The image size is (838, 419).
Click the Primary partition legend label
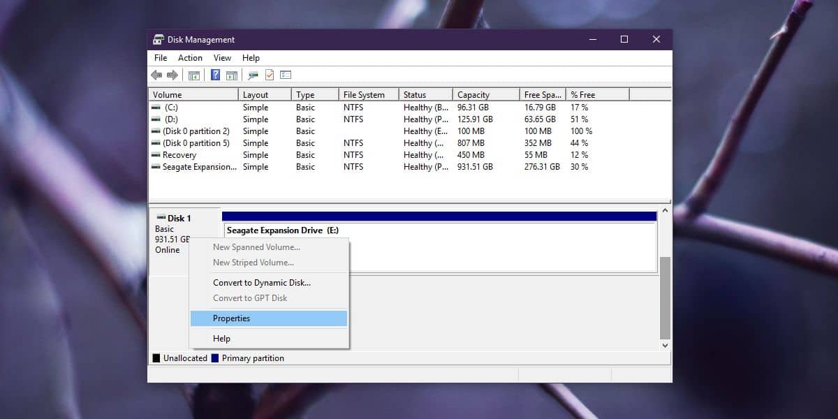click(x=253, y=358)
